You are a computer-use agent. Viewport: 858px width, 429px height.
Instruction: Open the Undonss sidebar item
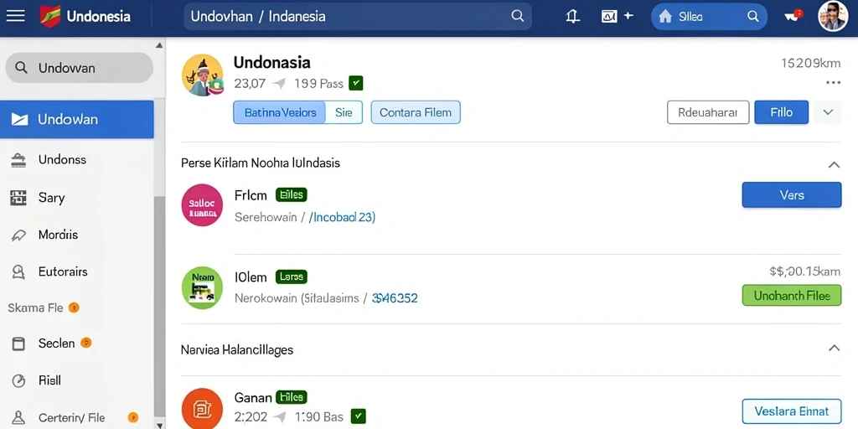[x=76, y=160]
